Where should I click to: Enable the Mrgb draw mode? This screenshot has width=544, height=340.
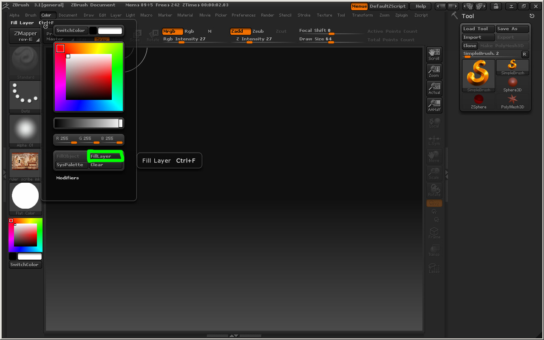pos(172,31)
